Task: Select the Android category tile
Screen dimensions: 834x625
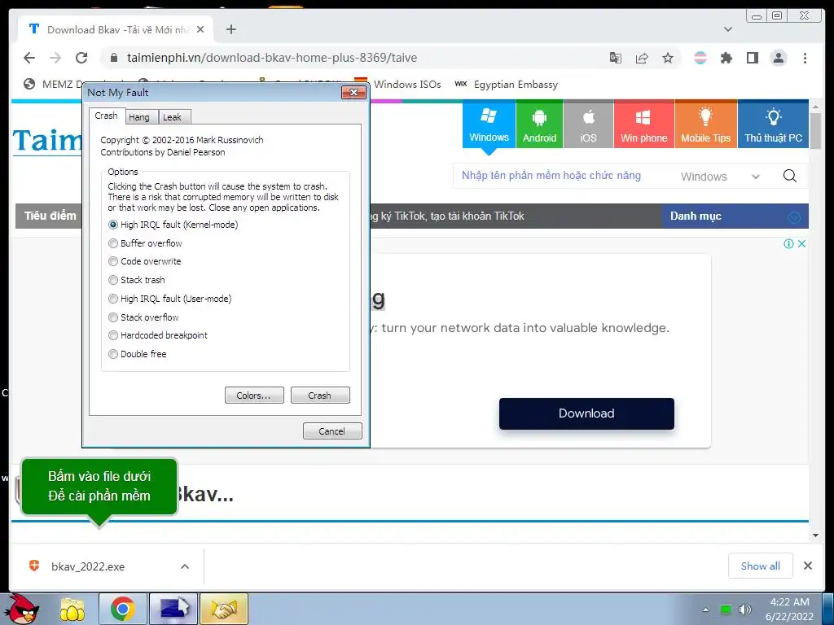Action: coord(539,125)
